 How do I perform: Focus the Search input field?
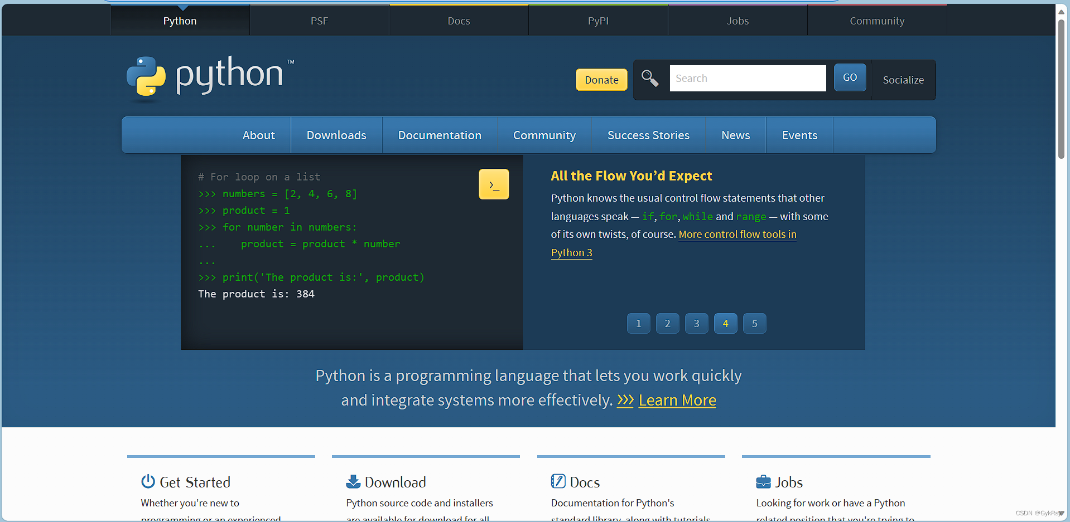point(748,78)
